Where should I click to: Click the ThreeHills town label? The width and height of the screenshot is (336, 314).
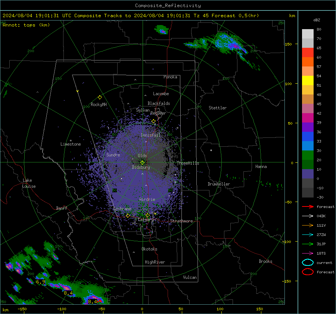188,163
